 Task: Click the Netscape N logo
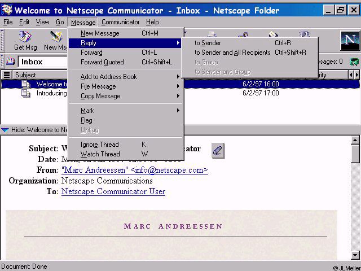(350, 41)
